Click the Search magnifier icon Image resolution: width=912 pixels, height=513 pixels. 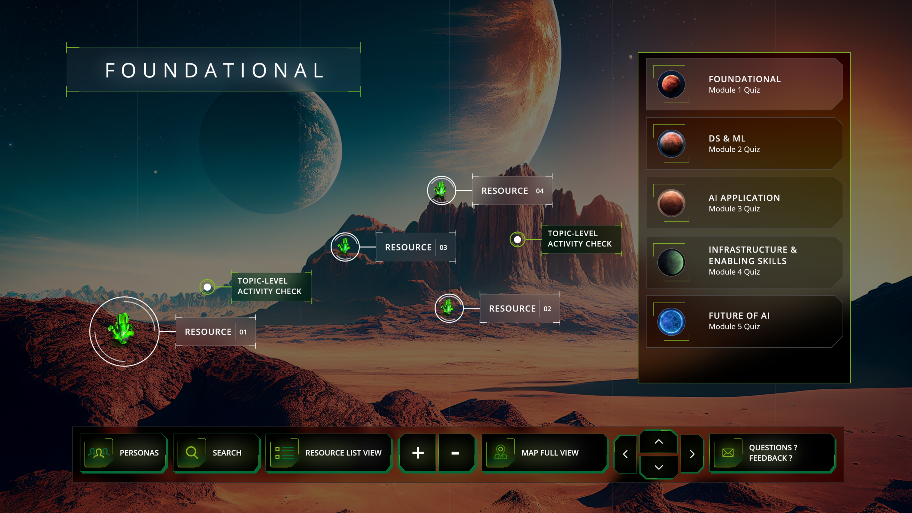pyautogui.click(x=192, y=453)
